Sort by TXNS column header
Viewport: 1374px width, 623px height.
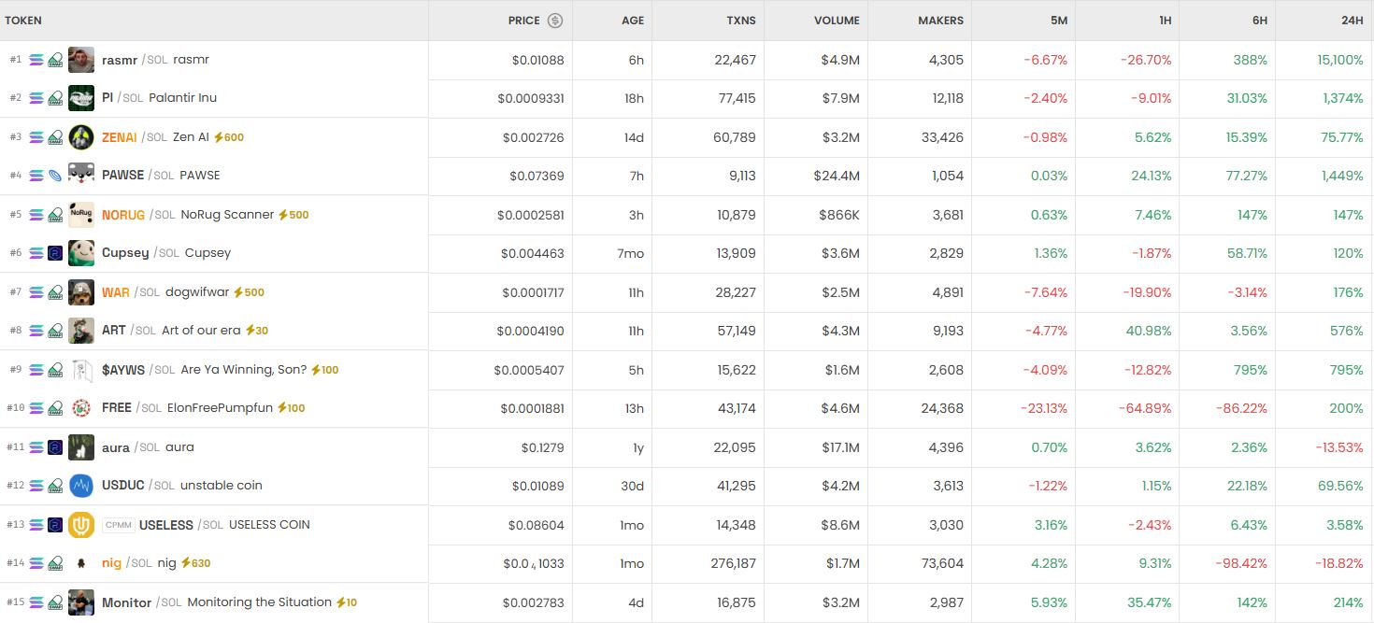(x=741, y=21)
